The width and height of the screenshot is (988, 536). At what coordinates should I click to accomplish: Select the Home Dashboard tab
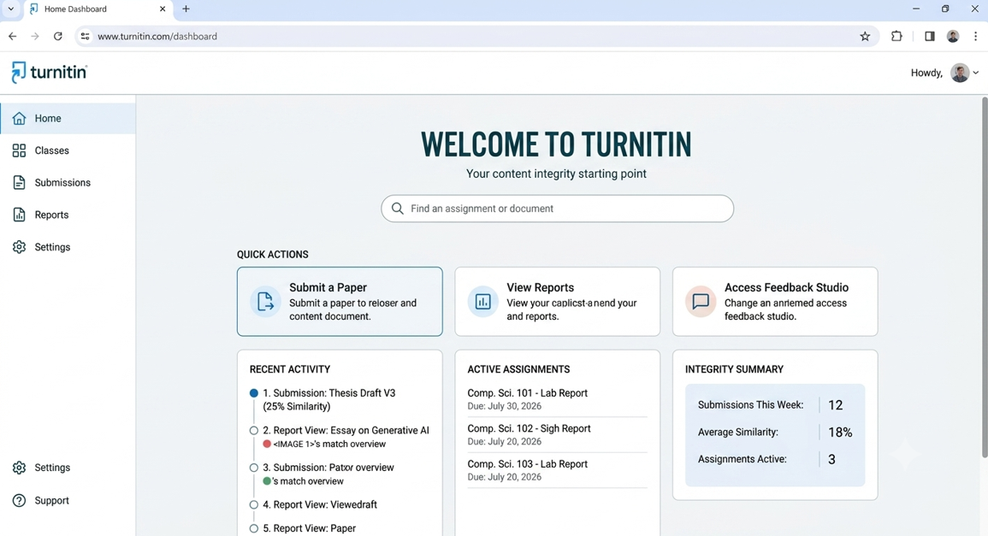coord(98,9)
